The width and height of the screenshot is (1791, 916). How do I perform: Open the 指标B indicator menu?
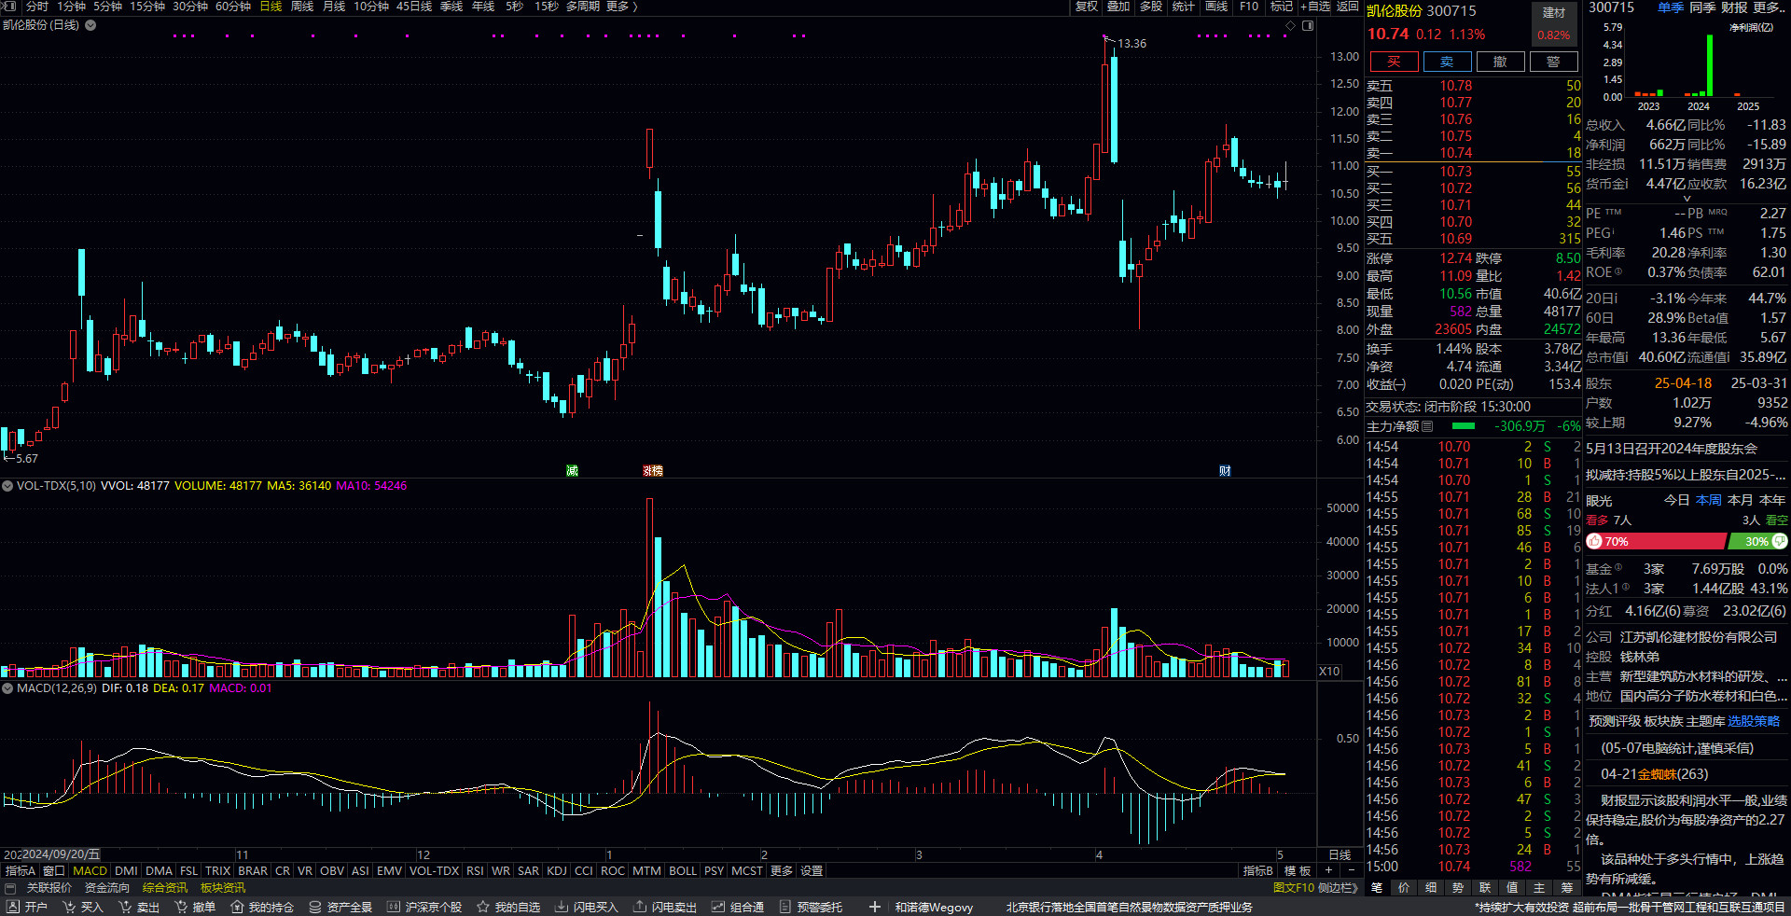[1258, 870]
